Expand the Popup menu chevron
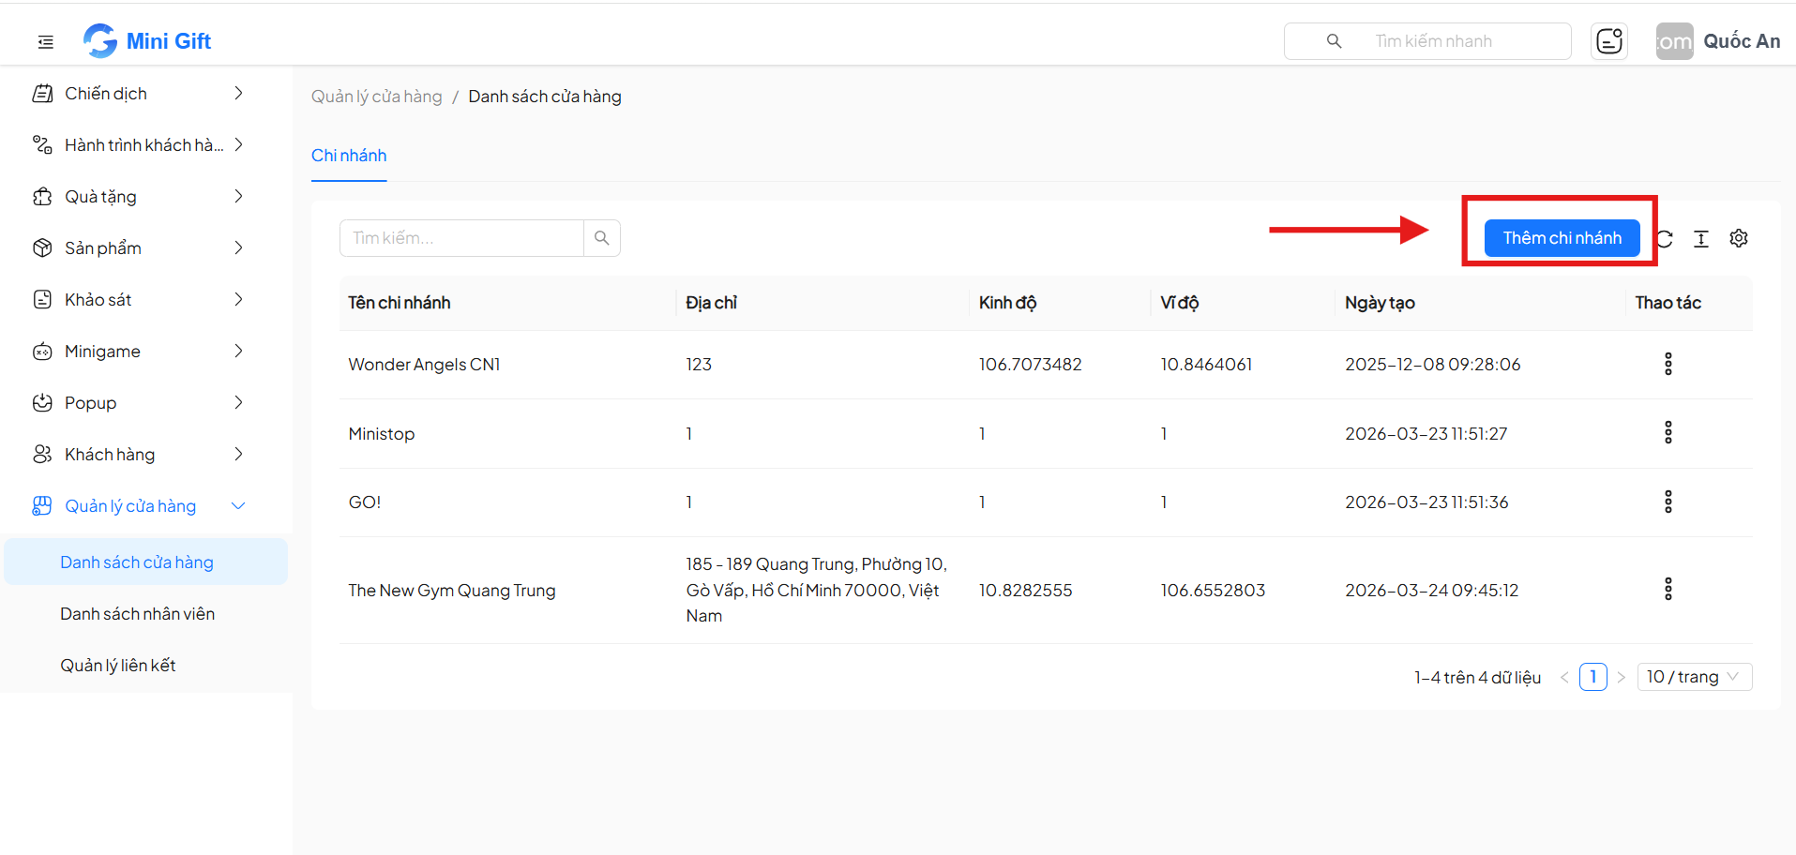This screenshot has height=855, width=1796. 238,402
